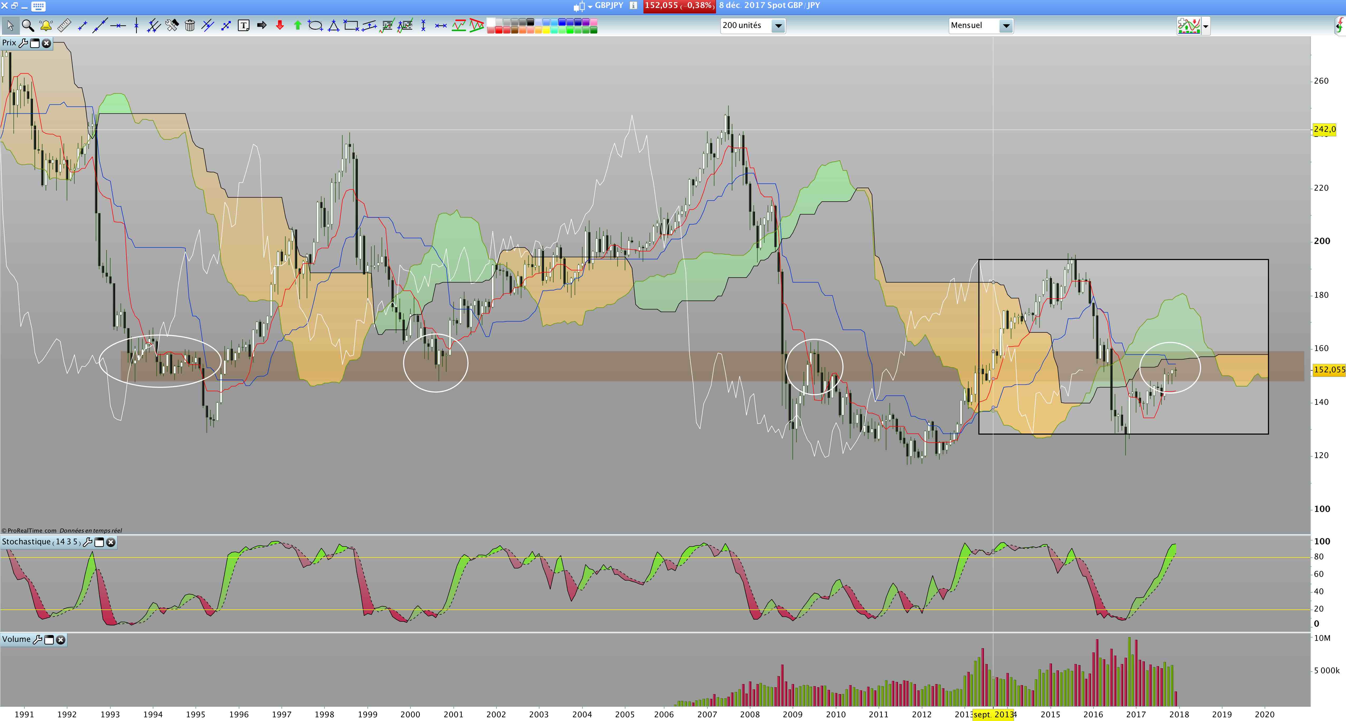Insert a green up arrow marker
The image size is (1346, 721).
pyautogui.click(x=297, y=25)
